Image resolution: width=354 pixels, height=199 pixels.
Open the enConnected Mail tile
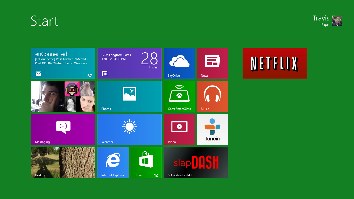(63, 63)
